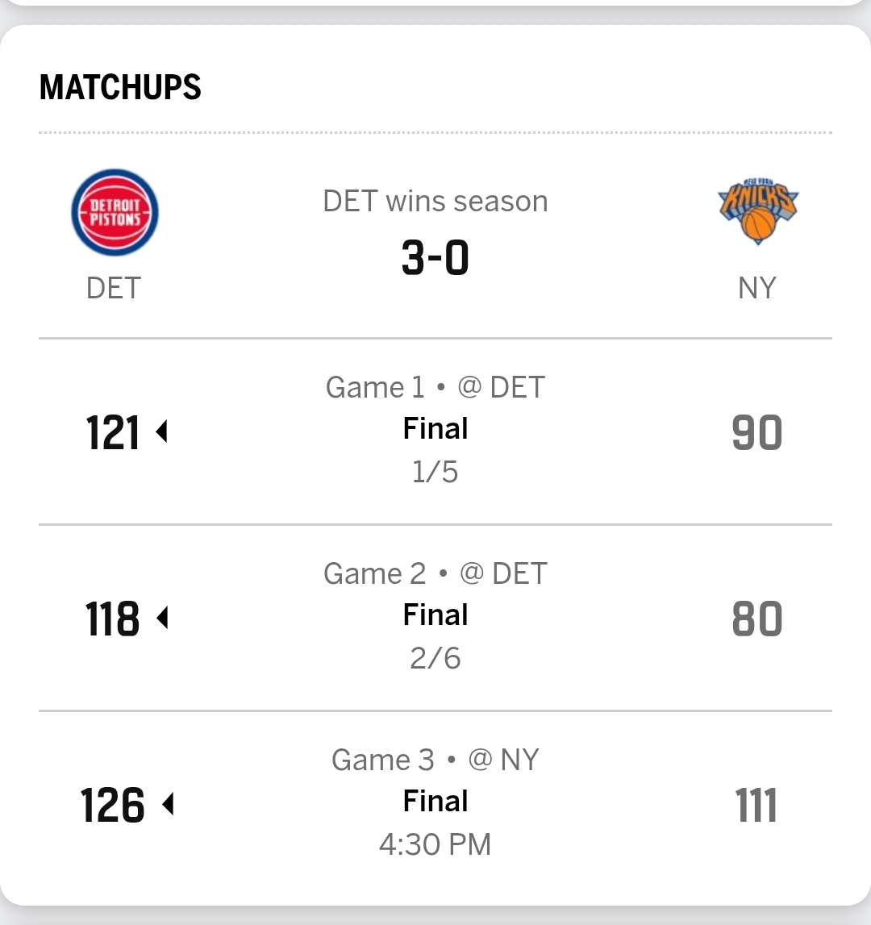The width and height of the screenshot is (871, 925).
Task: Select the Knicks score 90
Action: (756, 433)
